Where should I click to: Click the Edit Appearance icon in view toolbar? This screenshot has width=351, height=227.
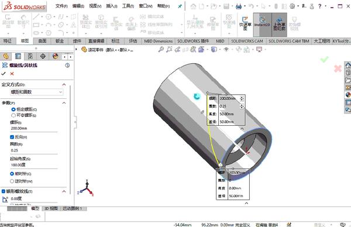coord(239,50)
